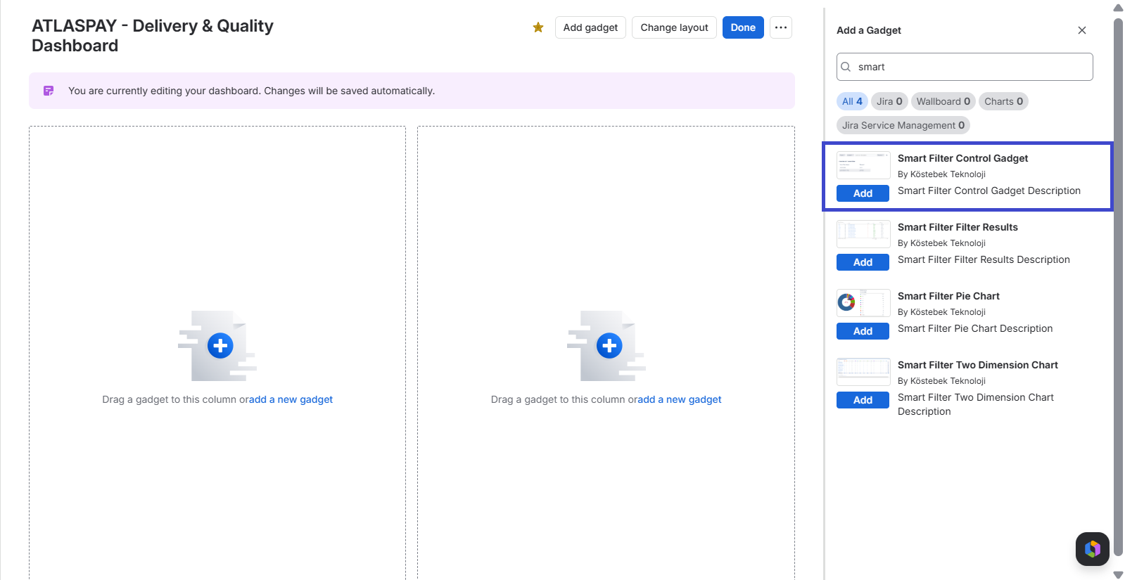Open the more actions ellipsis menu
Screen dimensions: 1125x580
click(781, 27)
